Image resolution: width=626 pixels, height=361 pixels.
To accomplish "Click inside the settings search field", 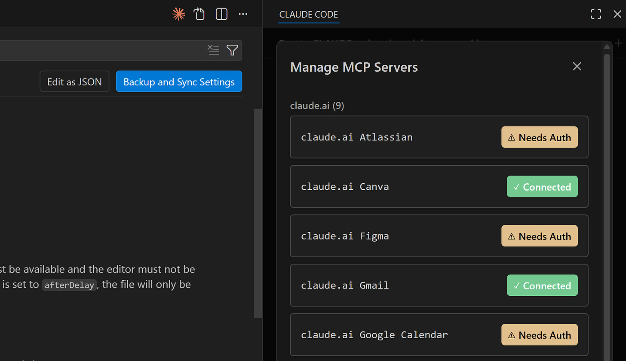I will tap(103, 50).
